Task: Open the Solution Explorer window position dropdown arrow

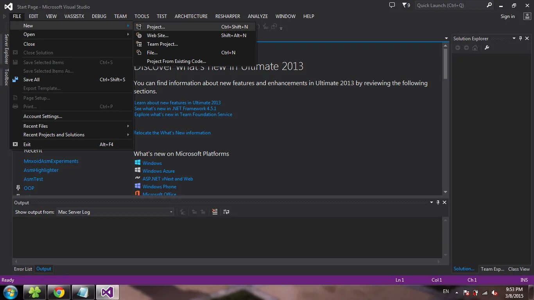Action: [514, 38]
